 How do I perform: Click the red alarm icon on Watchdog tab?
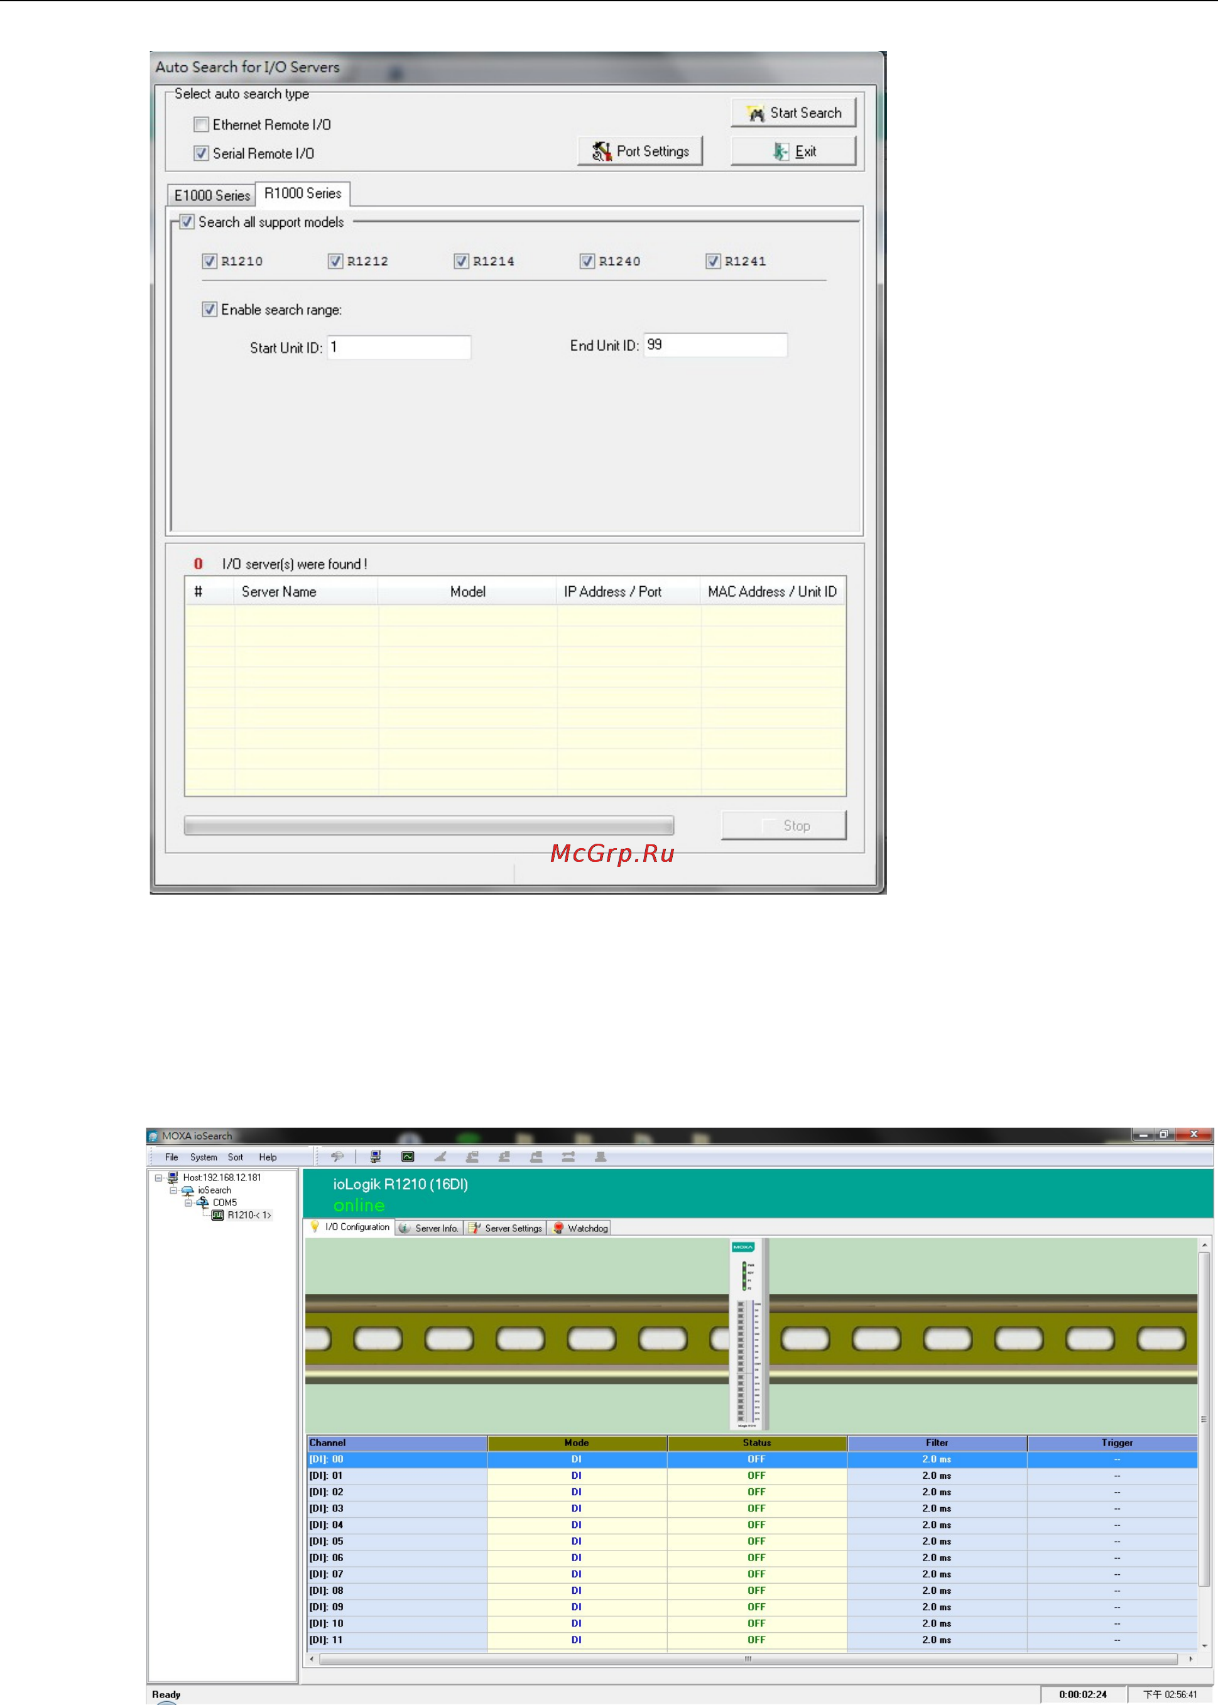[x=558, y=1228]
